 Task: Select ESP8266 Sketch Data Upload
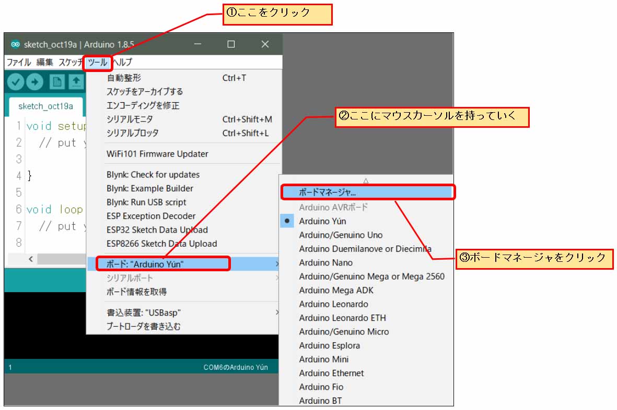(x=183, y=244)
